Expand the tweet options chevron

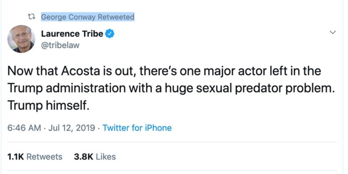point(333,33)
